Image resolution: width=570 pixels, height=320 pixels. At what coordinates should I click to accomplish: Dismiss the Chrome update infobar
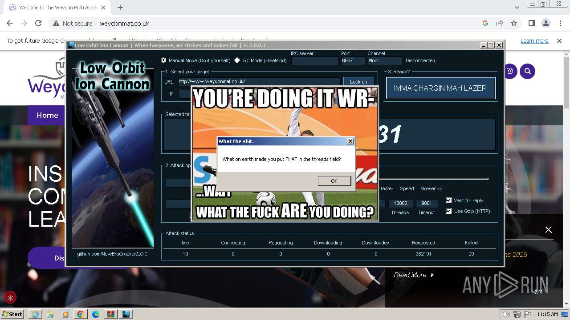[x=559, y=41]
